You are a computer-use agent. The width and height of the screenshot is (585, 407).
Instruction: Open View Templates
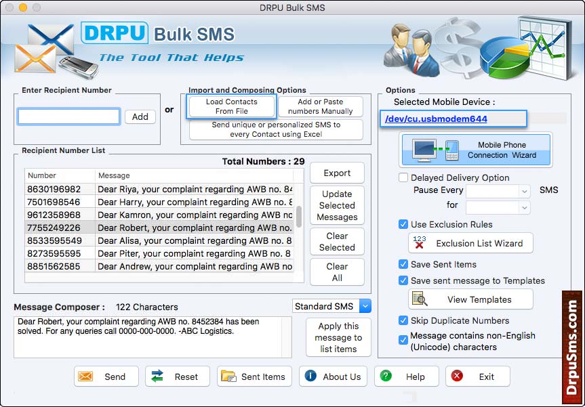point(470,299)
